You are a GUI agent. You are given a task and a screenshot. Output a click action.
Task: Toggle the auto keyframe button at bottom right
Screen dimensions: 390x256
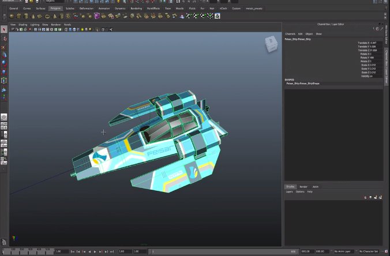[x=386, y=251]
